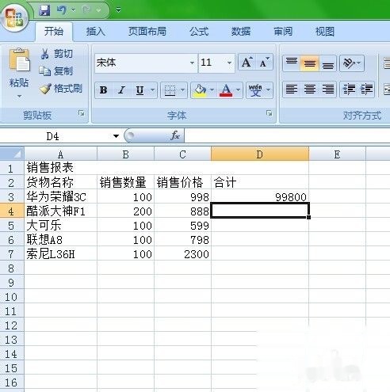This screenshot has height=392, width=390.
Task: Apply red font color
Action: tap(226, 90)
